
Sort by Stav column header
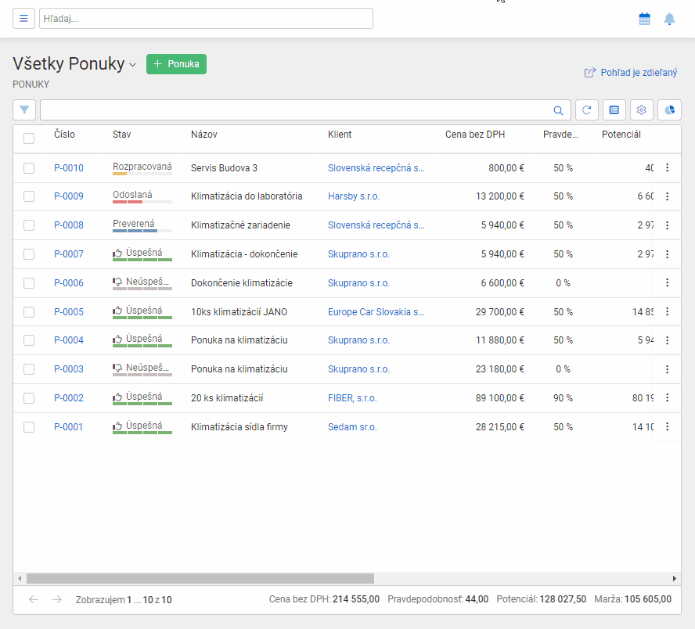click(x=121, y=135)
